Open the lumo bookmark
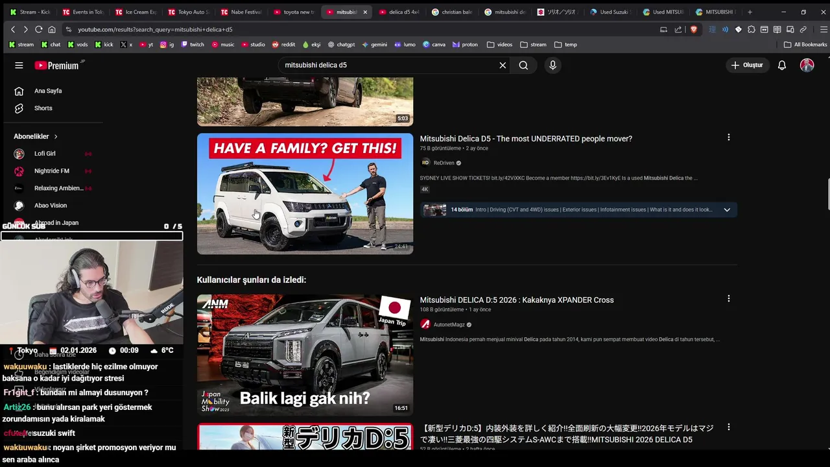The width and height of the screenshot is (830, 467). (x=405, y=45)
